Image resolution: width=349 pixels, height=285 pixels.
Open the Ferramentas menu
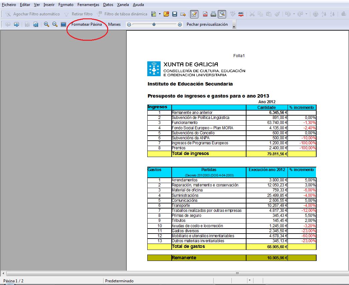coord(88,5)
